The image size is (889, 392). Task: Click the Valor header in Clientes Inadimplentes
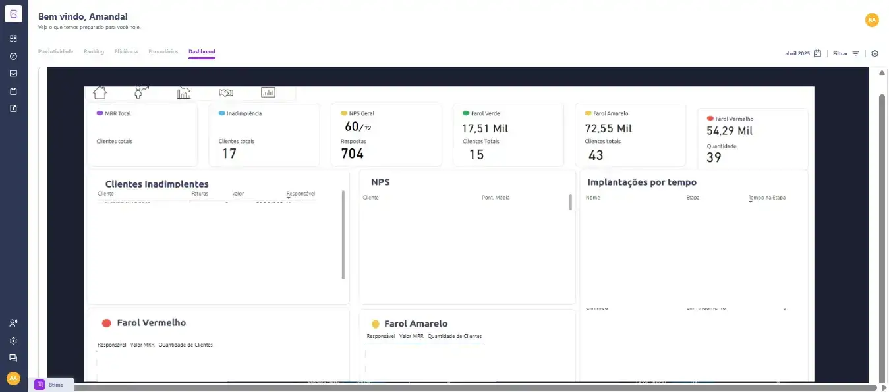click(x=238, y=194)
